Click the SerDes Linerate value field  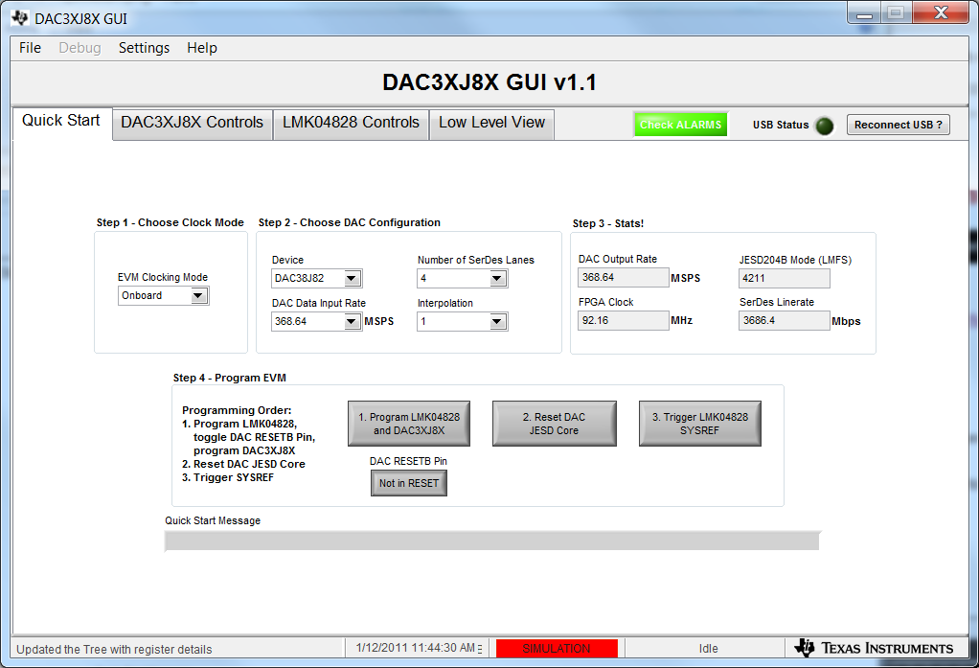click(785, 320)
